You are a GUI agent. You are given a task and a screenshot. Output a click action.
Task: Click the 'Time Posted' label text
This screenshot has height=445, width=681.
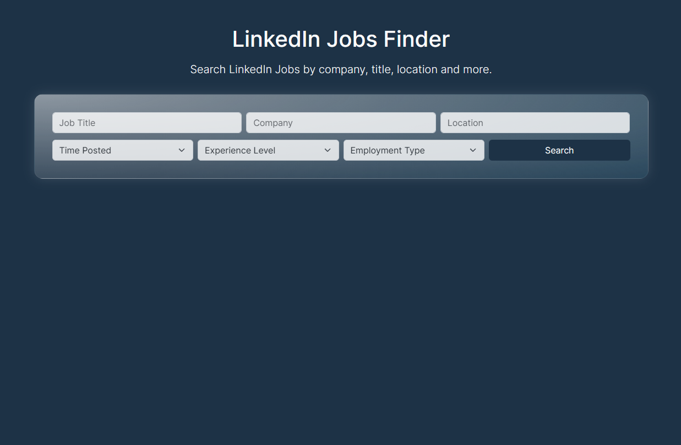85,150
